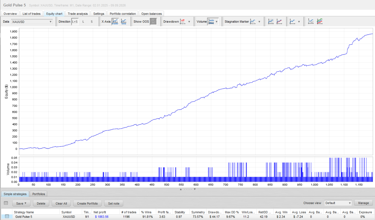Click the Stagnation Marker chart icon

(253, 22)
